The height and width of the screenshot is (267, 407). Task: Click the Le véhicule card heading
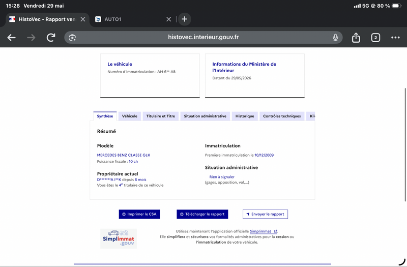point(120,64)
